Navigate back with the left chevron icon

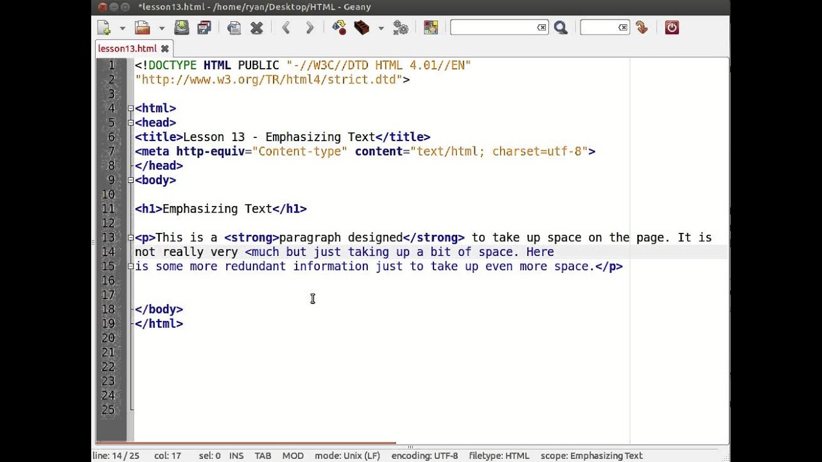coord(286,28)
